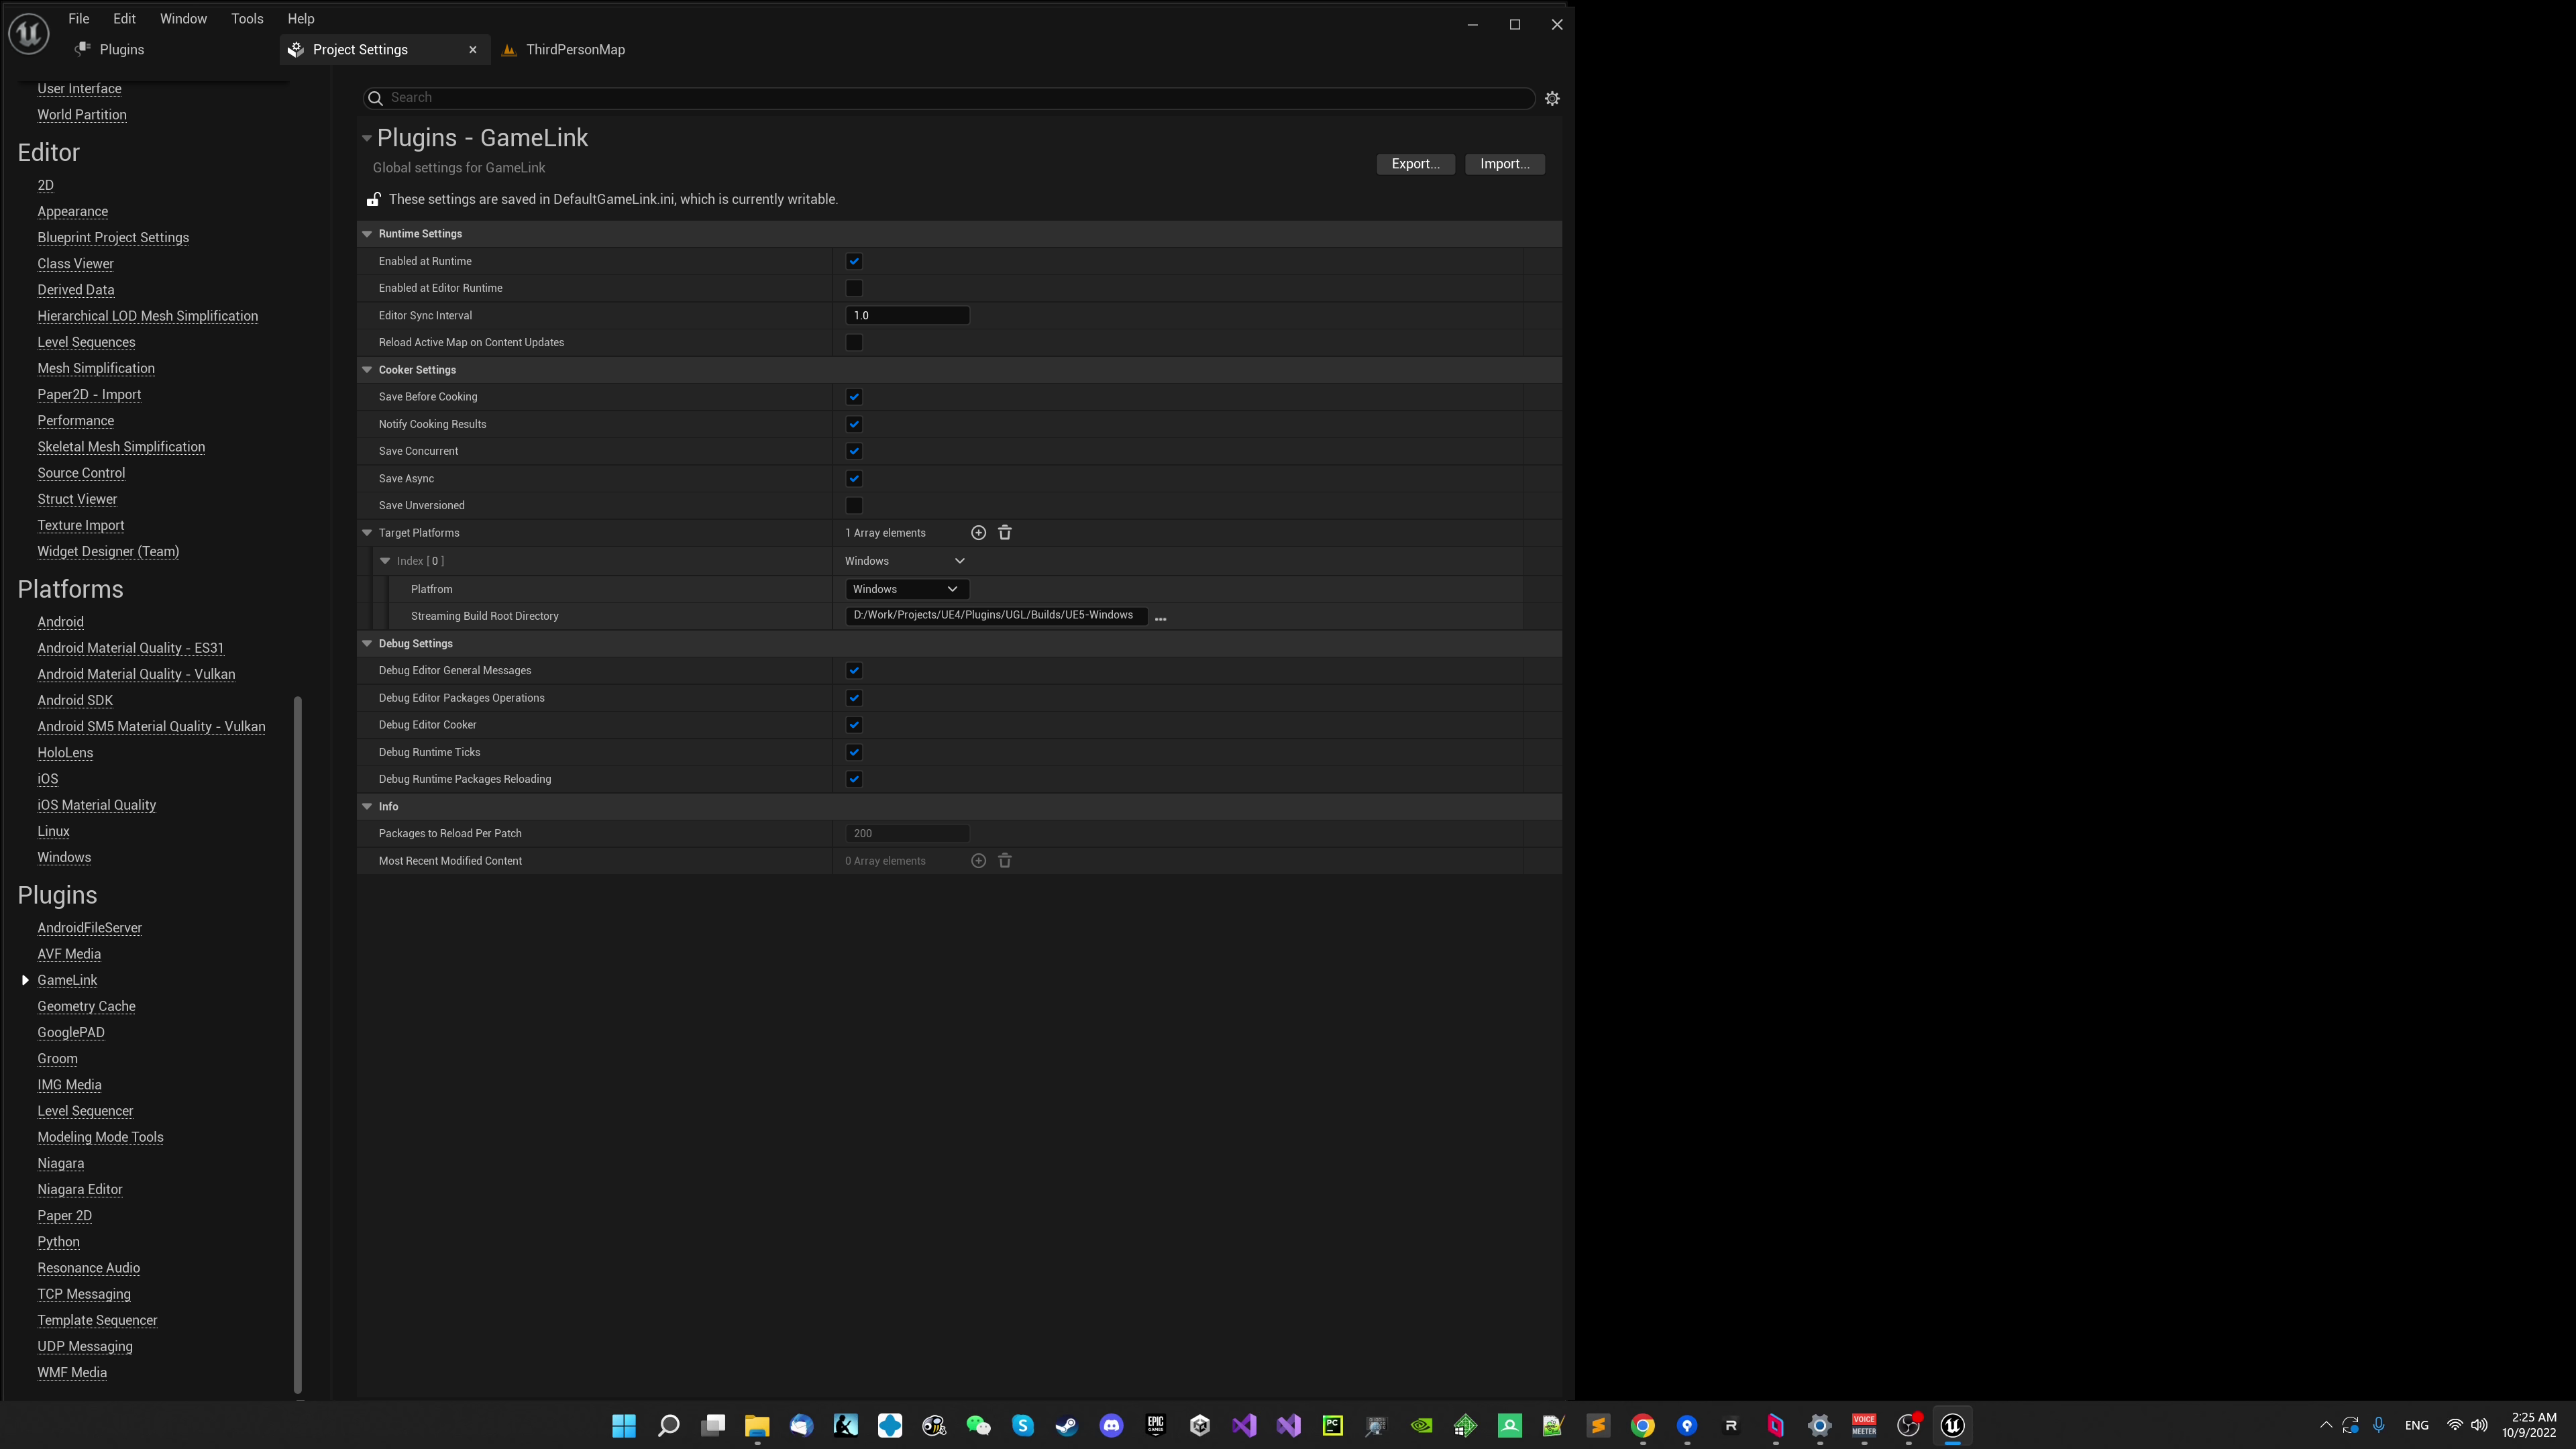Click the Export... button
The width and height of the screenshot is (2576, 1449).
coord(1415,164)
